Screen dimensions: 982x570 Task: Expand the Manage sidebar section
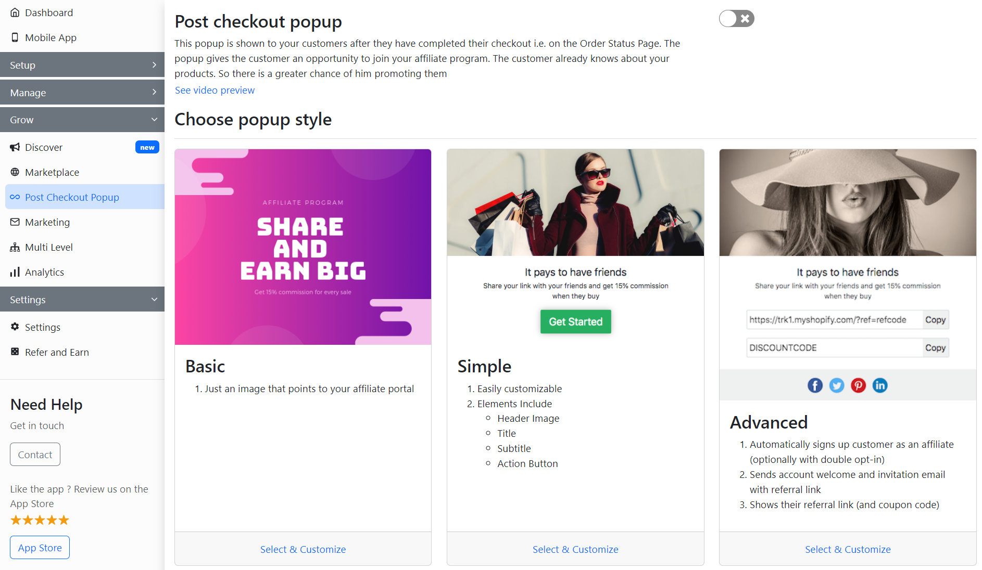pyautogui.click(x=82, y=93)
